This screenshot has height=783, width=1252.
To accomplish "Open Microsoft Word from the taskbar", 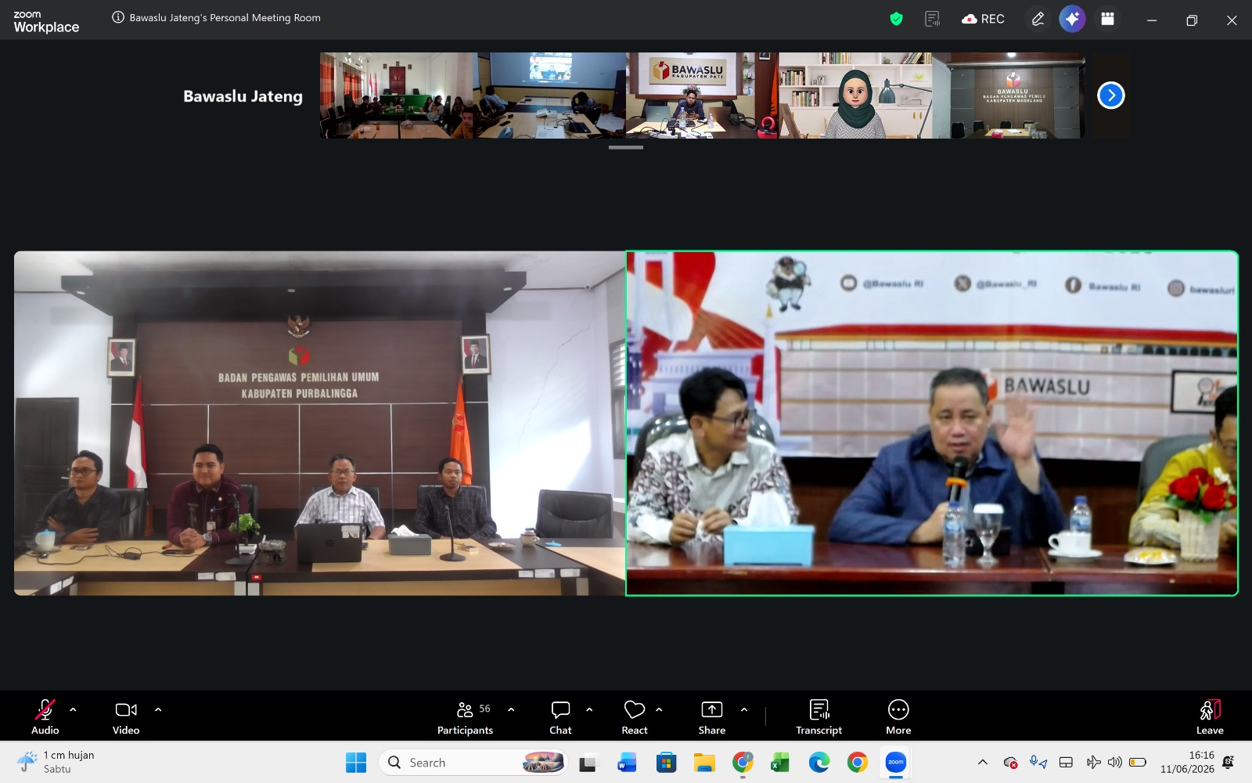I will coord(627,762).
